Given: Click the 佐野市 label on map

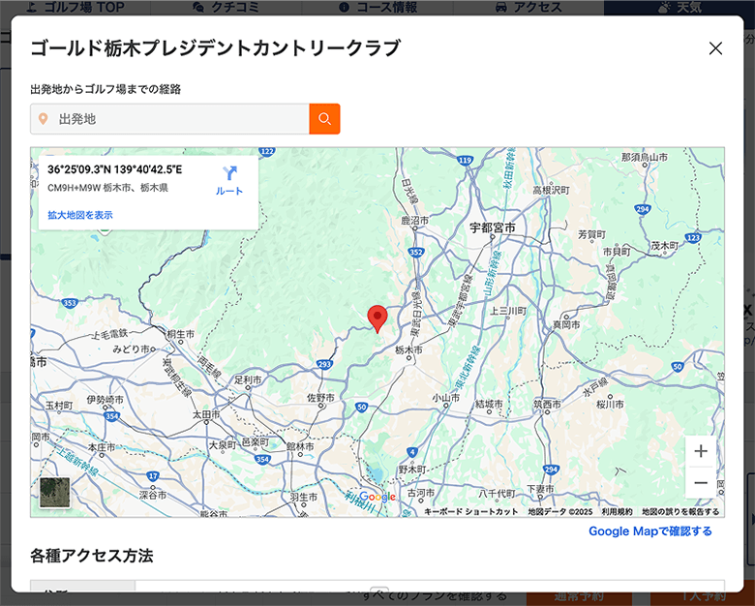Looking at the screenshot, I should [x=320, y=398].
